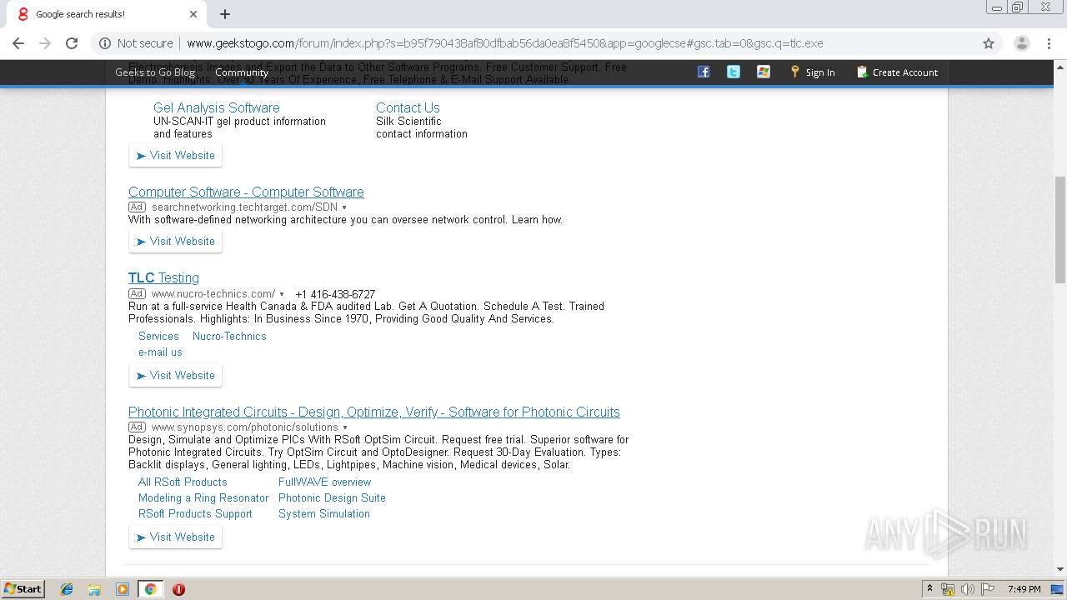Click Sign In in the site header
Image resolution: width=1067 pixels, height=600 pixels.
pos(813,72)
